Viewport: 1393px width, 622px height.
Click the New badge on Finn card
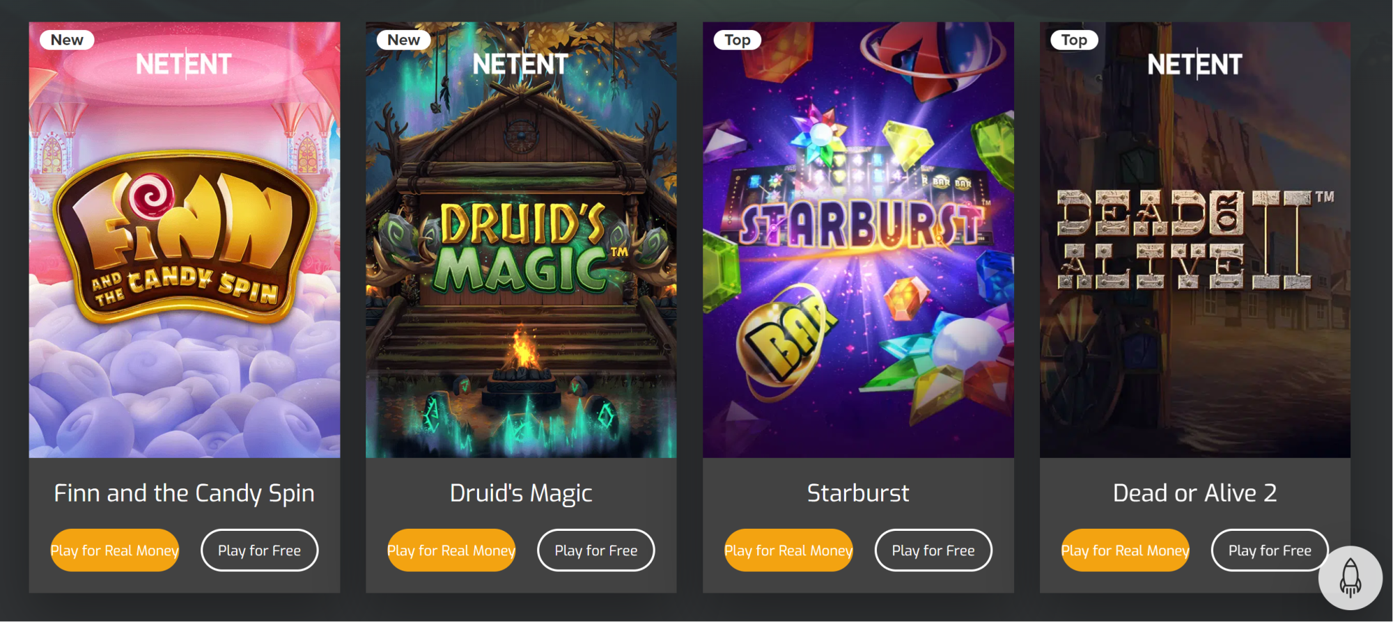(67, 40)
